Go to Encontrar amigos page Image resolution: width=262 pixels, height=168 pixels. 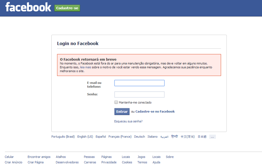click(x=39, y=157)
